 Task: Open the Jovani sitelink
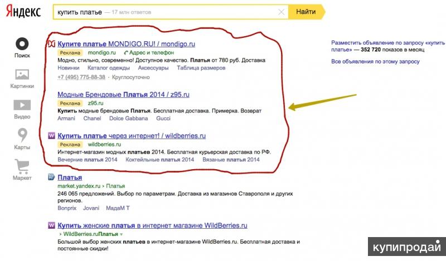[91, 208]
